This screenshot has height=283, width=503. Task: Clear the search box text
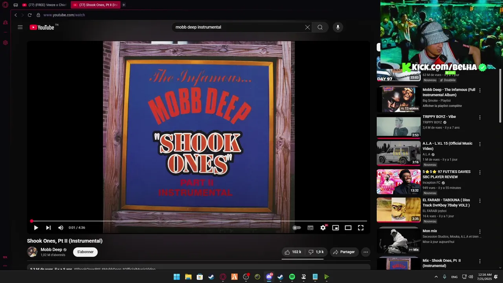pos(307,27)
